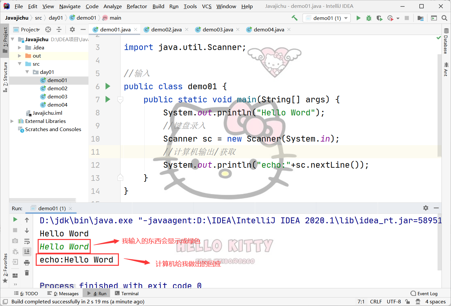Open the Project view selector dropdown
The image size is (451, 306).
[x=30, y=29]
